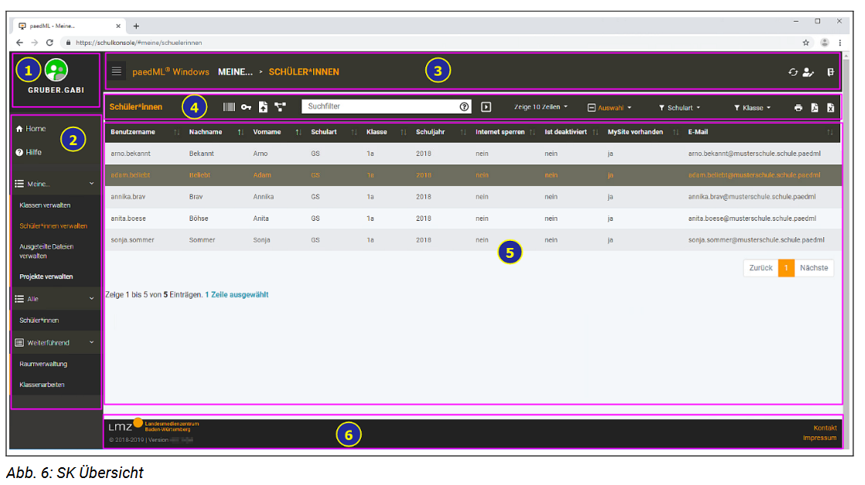This screenshot has height=485, width=865.
Task: Sort by Schuljahr column arrows
Action: [x=463, y=132]
